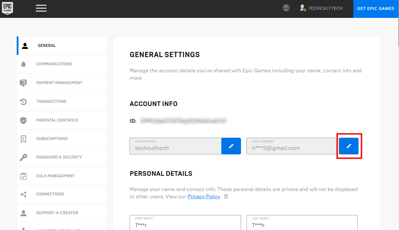Open the TECHCULTTECH account menu

pos(325,8)
